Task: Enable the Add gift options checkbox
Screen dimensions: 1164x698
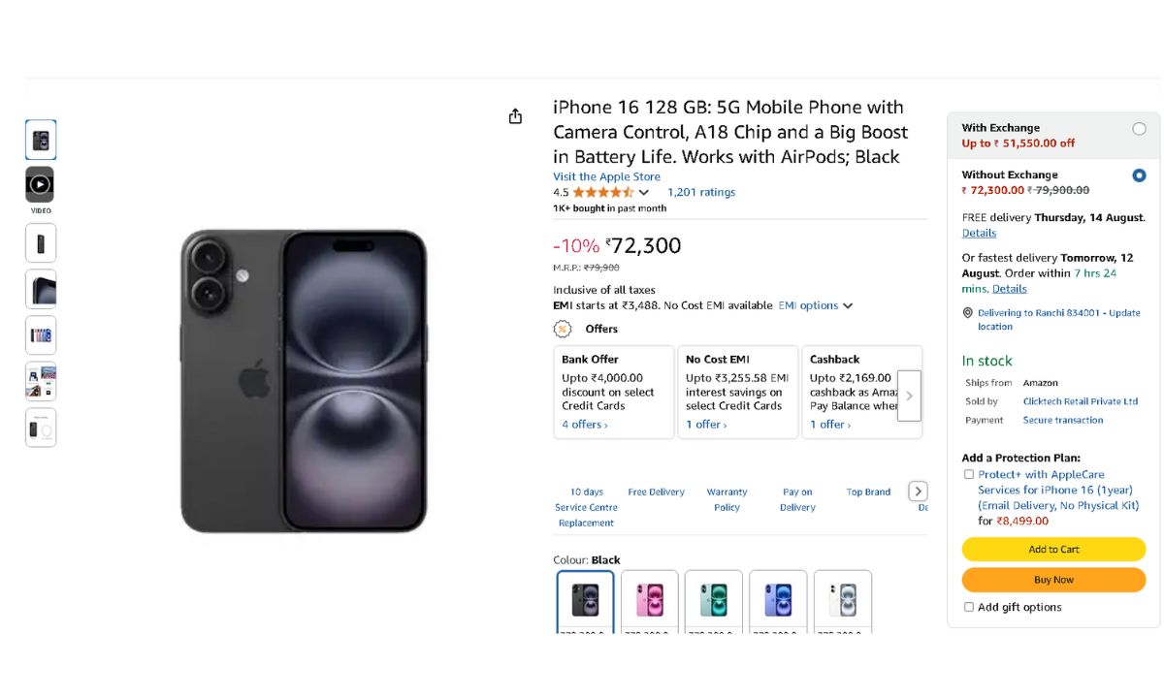Action: tap(969, 607)
